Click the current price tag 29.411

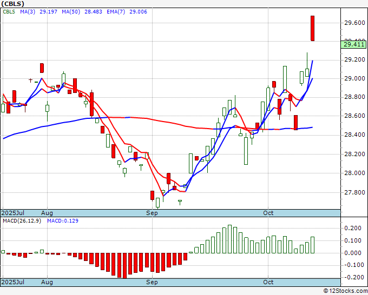[x=353, y=44]
